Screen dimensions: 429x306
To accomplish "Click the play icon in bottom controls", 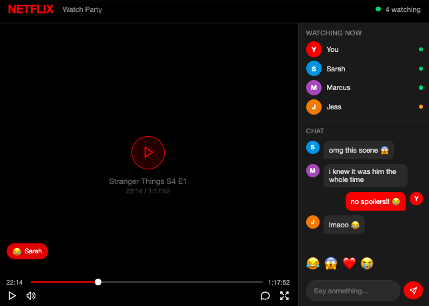I will 12,295.
